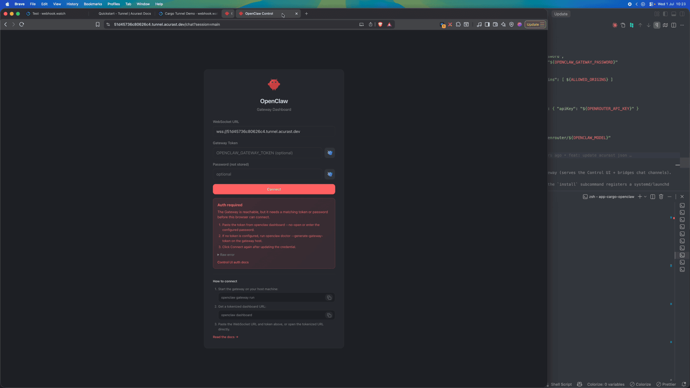Open the terminal launch profile dropdown chevron
This screenshot has width=690, height=388.
click(645, 197)
